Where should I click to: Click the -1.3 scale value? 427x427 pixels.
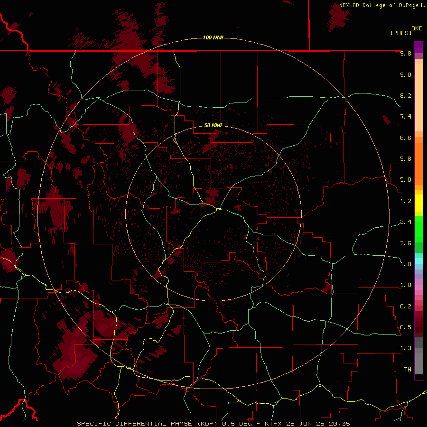tap(404, 348)
